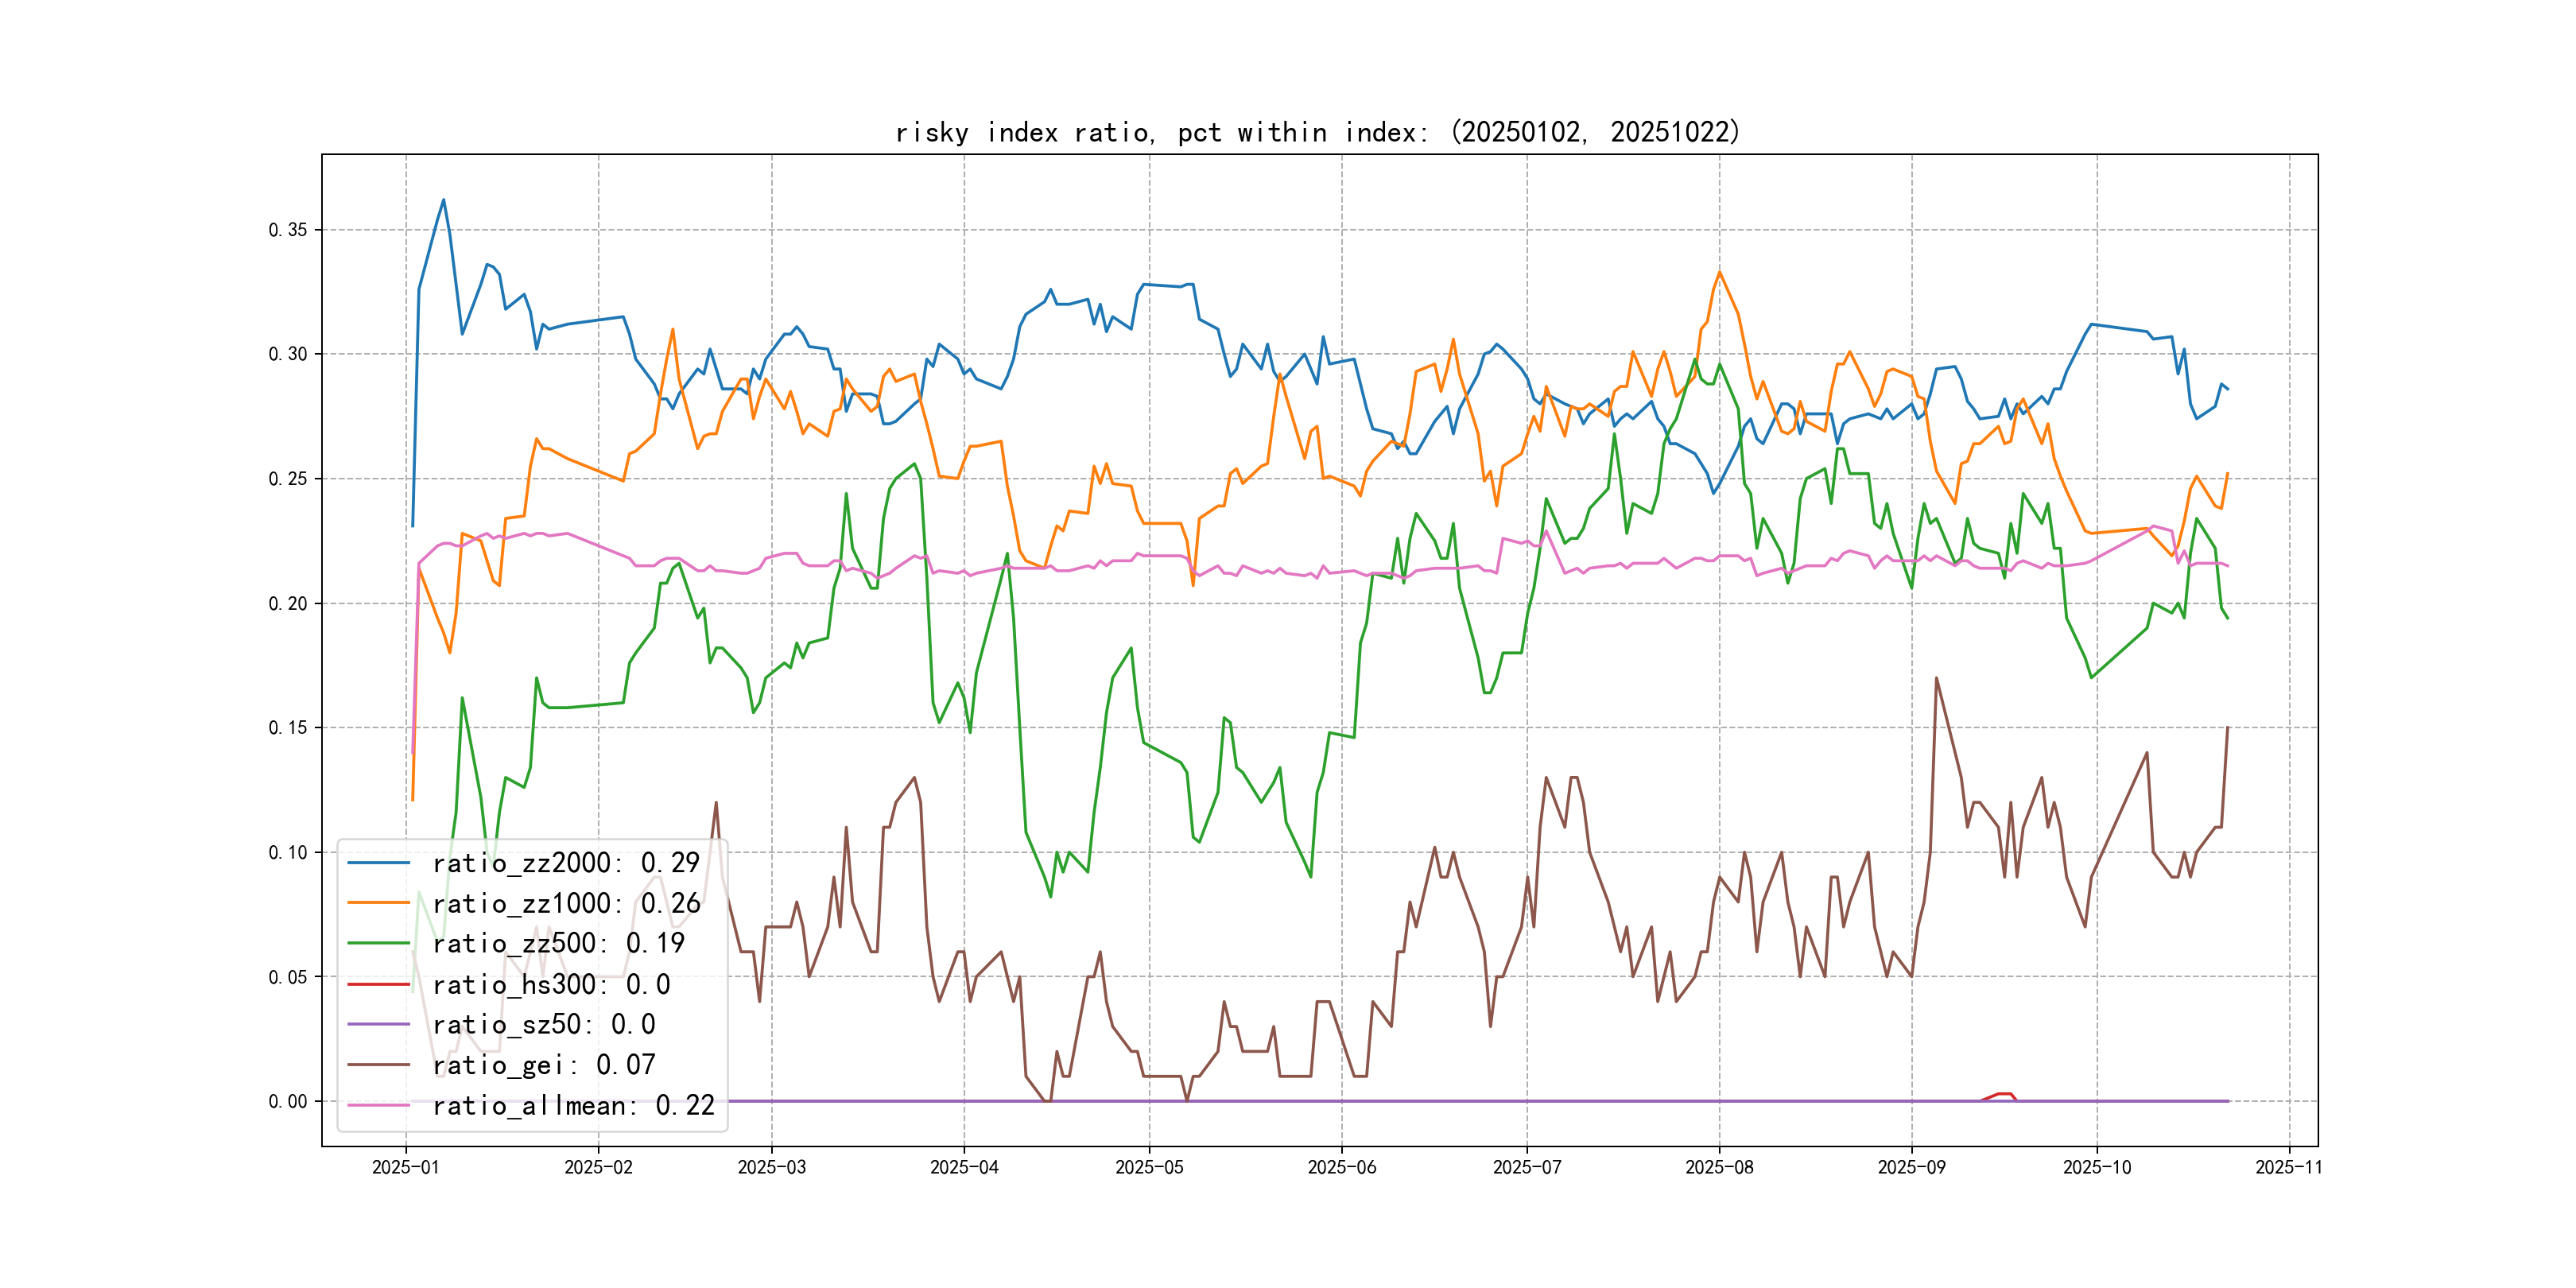The width and height of the screenshot is (2576, 1288).
Task: Select the 'ratio_allmean: 0.22' legend label
Action: click(573, 1105)
